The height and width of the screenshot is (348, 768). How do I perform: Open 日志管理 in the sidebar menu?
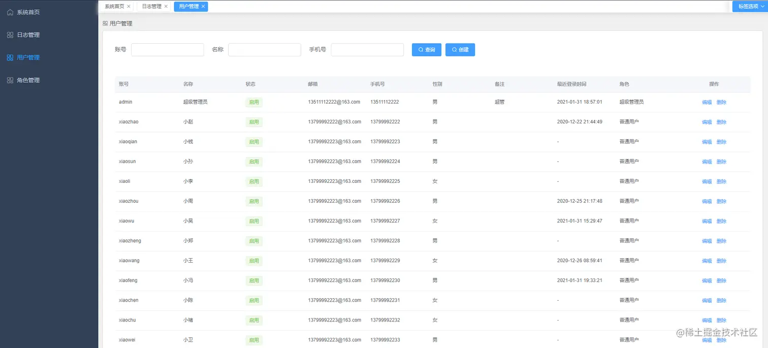point(28,35)
